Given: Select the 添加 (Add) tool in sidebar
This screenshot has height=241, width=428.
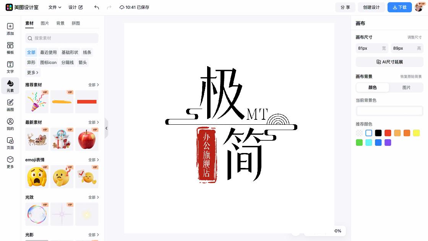Looking at the screenshot, I should 10,29.
